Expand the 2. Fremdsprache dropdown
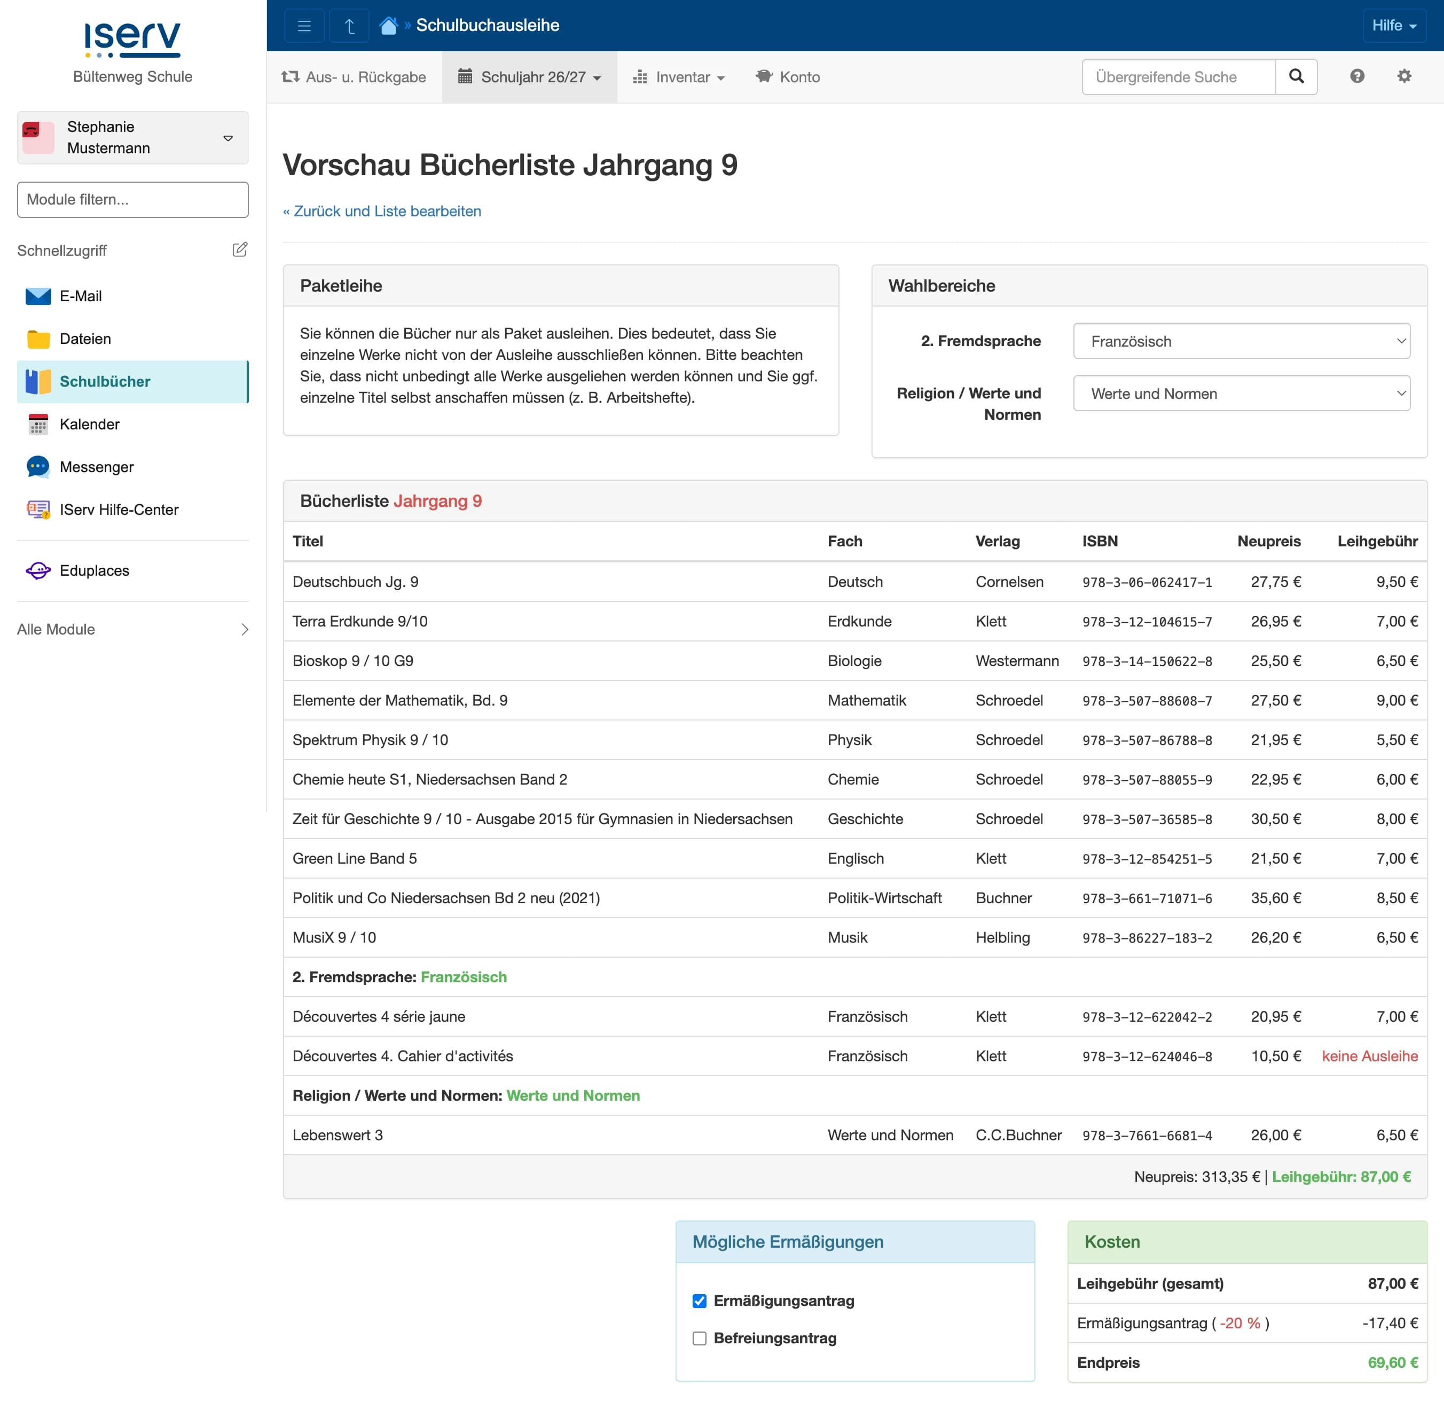The width and height of the screenshot is (1444, 1425). click(x=1241, y=342)
